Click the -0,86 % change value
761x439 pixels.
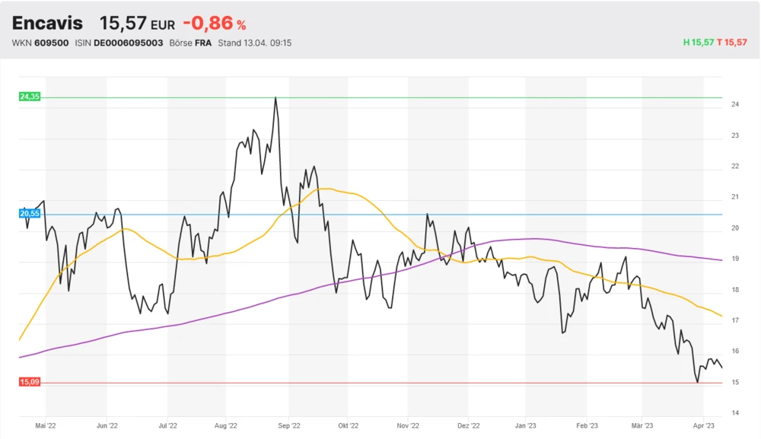[x=215, y=24]
